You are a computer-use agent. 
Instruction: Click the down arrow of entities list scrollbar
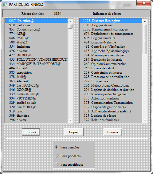pos(70,120)
